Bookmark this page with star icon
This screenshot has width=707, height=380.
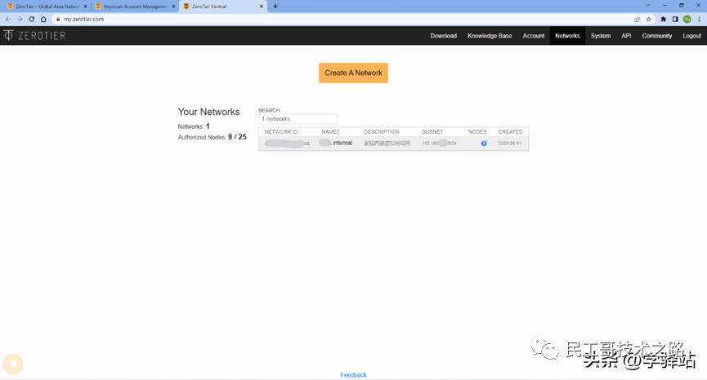pyautogui.click(x=648, y=19)
